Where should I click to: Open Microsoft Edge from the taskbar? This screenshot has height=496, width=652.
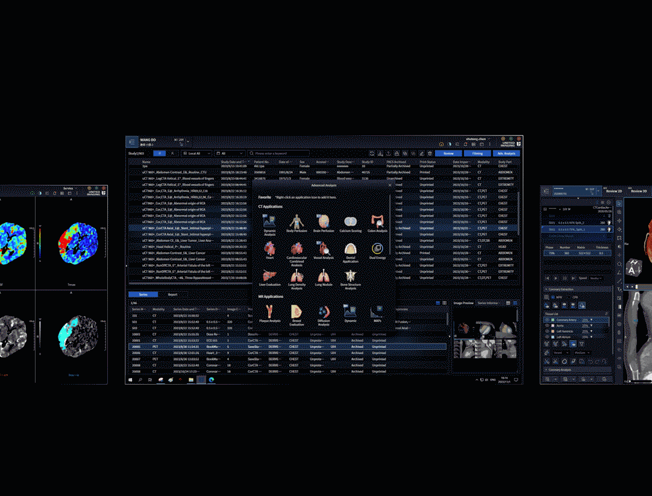tap(212, 380)
